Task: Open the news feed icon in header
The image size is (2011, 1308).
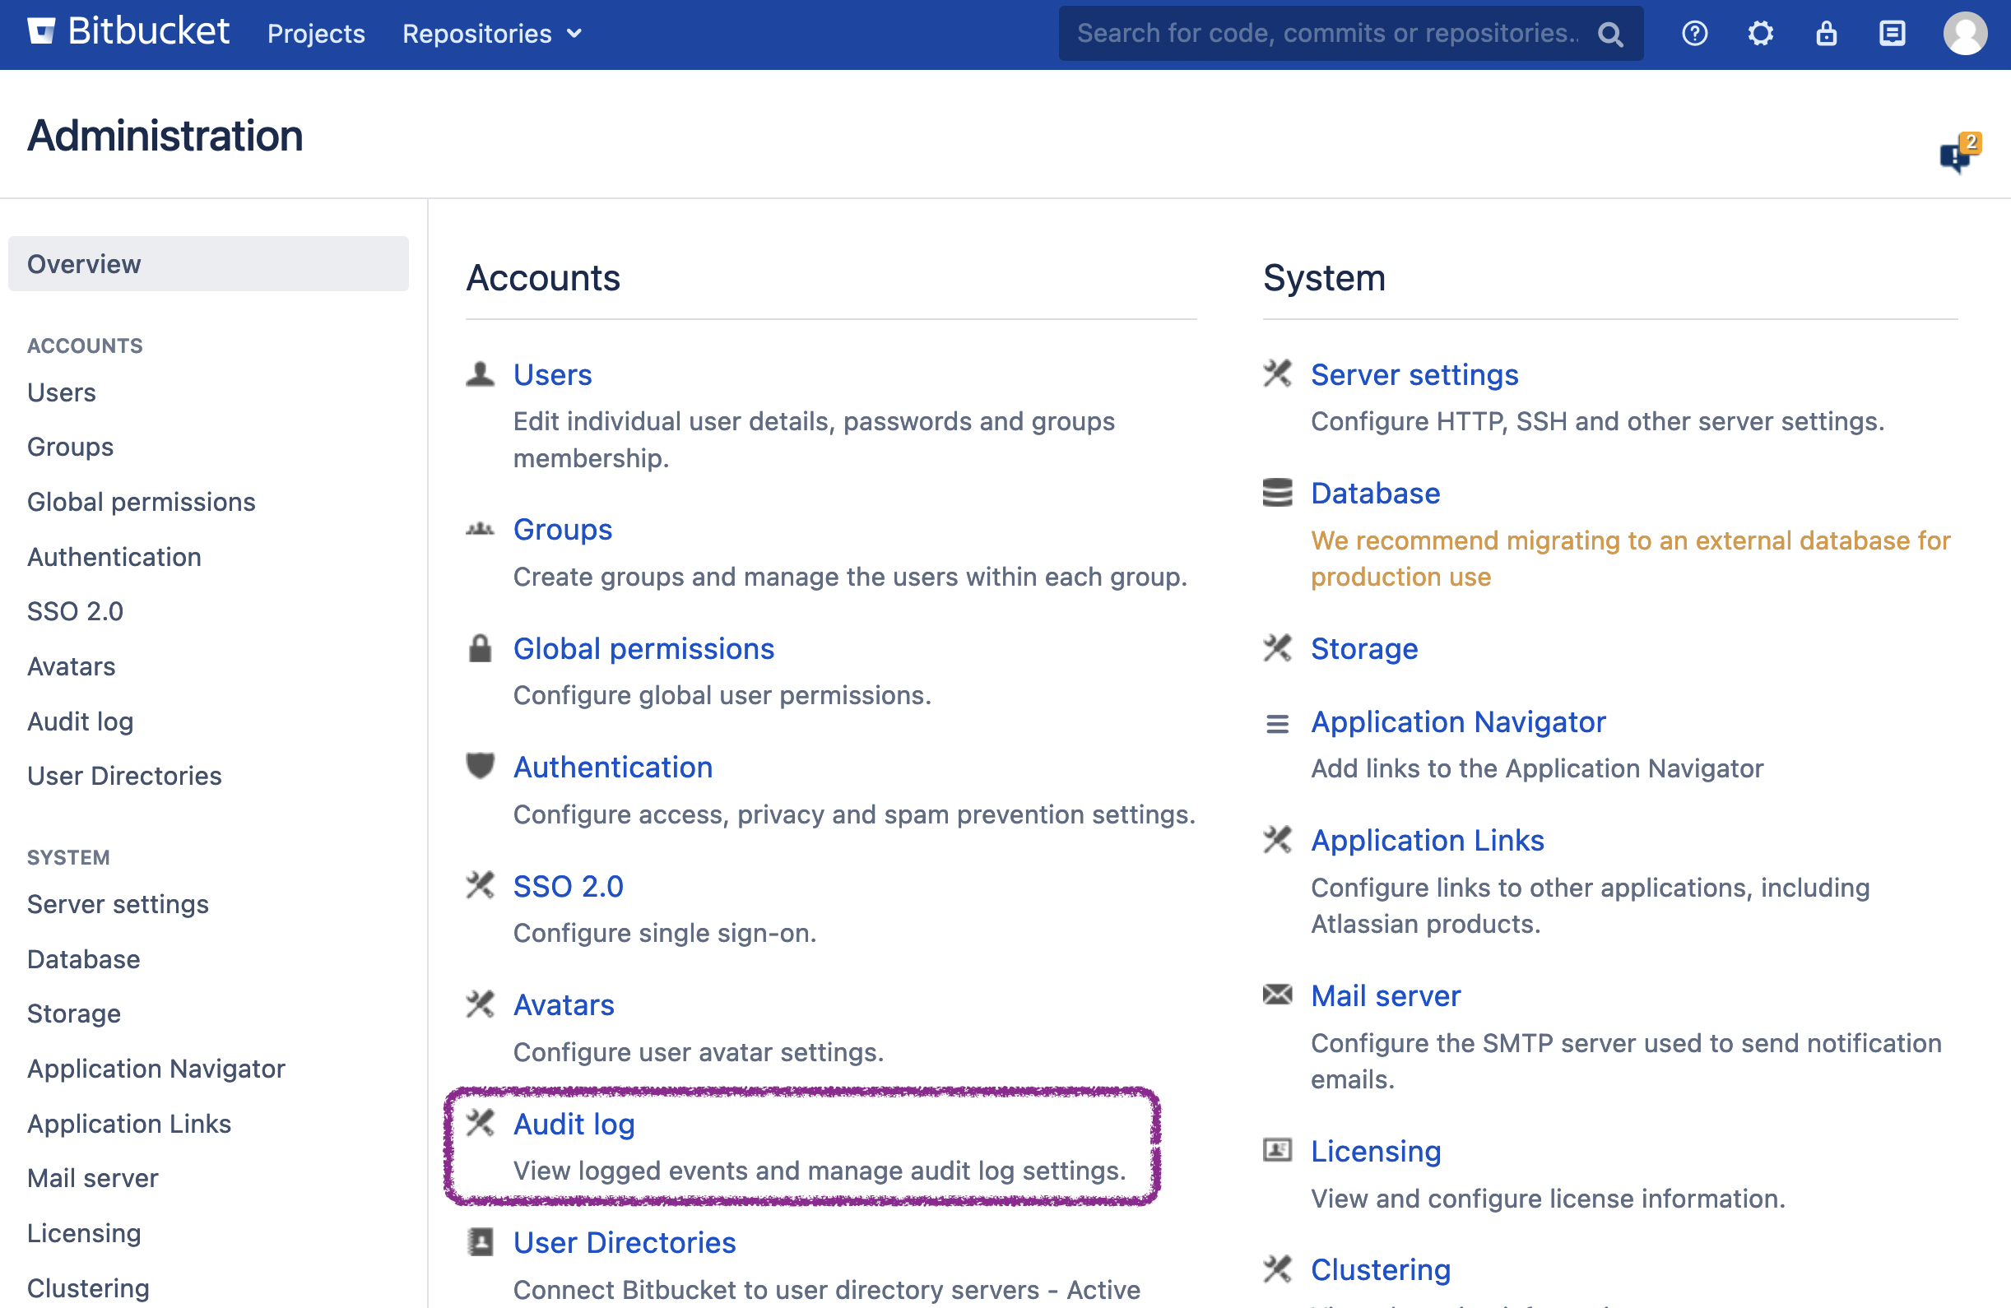Action: pos(1892,34)
